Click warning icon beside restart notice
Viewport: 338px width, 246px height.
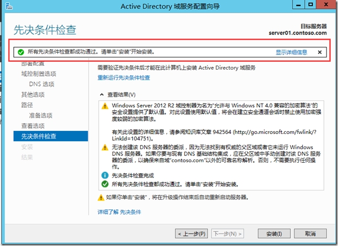pyautogui.click(x=101, y=197)
